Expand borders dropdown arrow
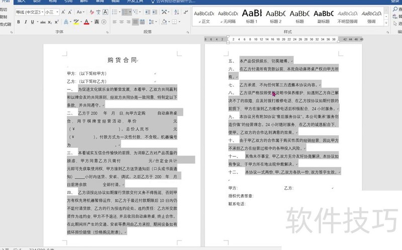The image size is (402, 250). coord(179,22)
